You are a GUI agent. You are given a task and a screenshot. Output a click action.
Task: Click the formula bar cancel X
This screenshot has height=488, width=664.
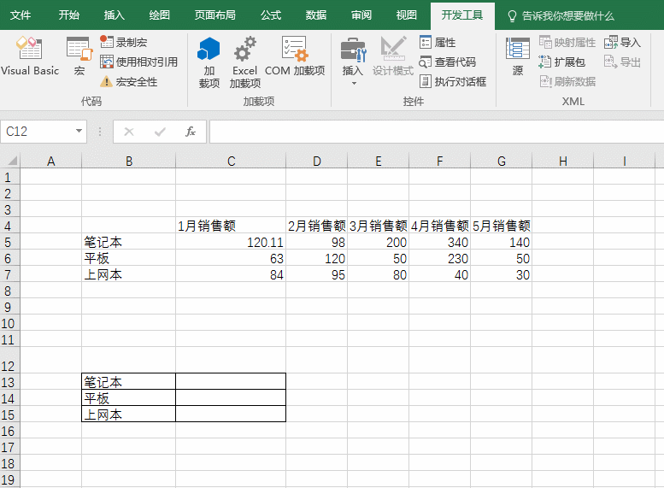(129, 132)
